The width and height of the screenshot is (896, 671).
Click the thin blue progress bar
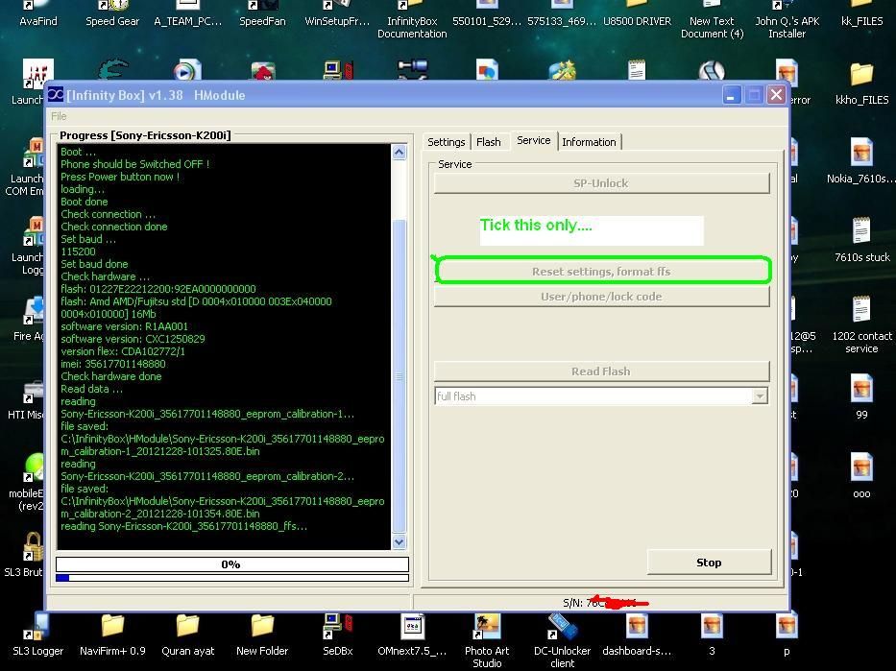pos(232,578)
